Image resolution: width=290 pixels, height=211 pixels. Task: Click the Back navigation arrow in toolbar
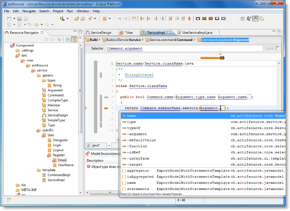36,25
